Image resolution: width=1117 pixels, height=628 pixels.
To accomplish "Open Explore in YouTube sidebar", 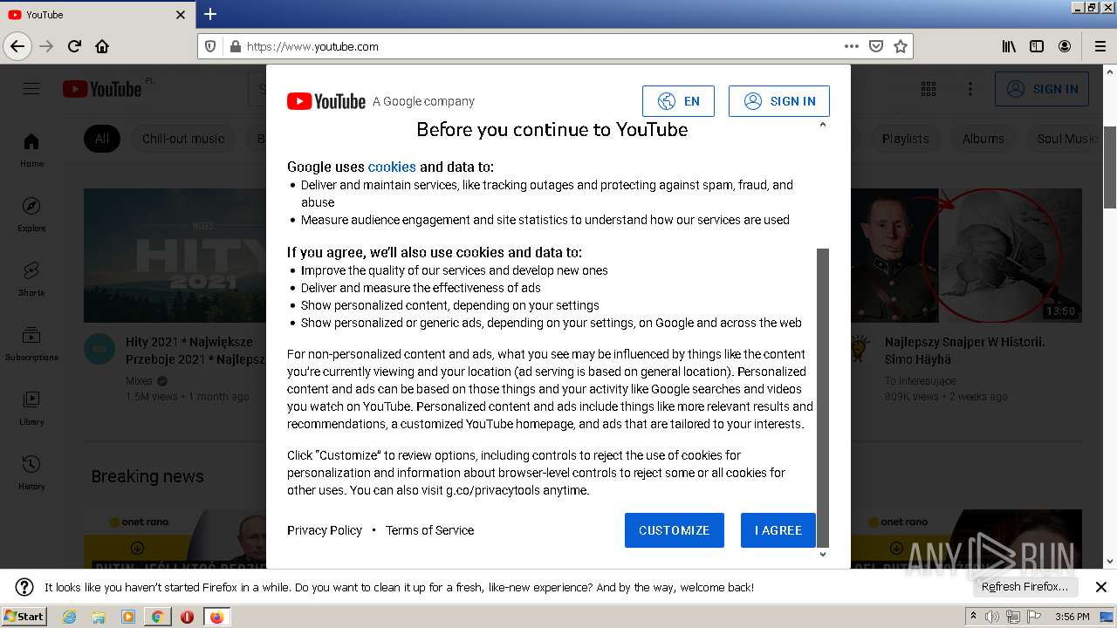I will [31, 214].
